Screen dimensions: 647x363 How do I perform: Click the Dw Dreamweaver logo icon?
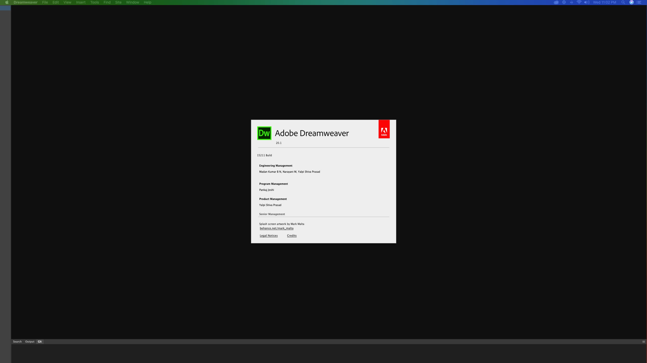[264, 133]
